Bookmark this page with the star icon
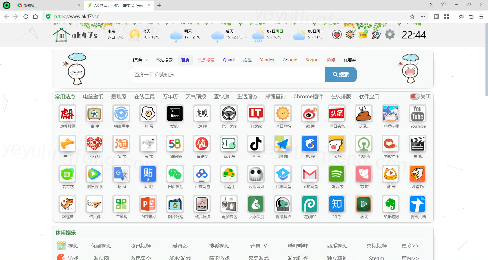The width and height of the screenshot is (488, 260). (x=412, y=17)
